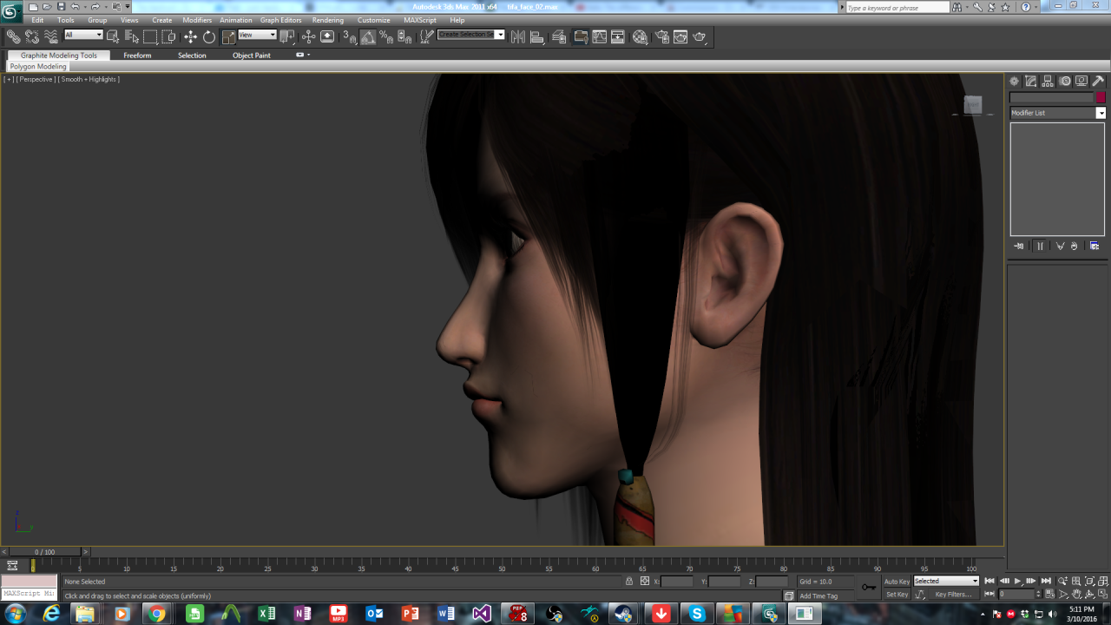
Task: Switch to the Object Paint ribbon tab
Action: pos(252,56)
